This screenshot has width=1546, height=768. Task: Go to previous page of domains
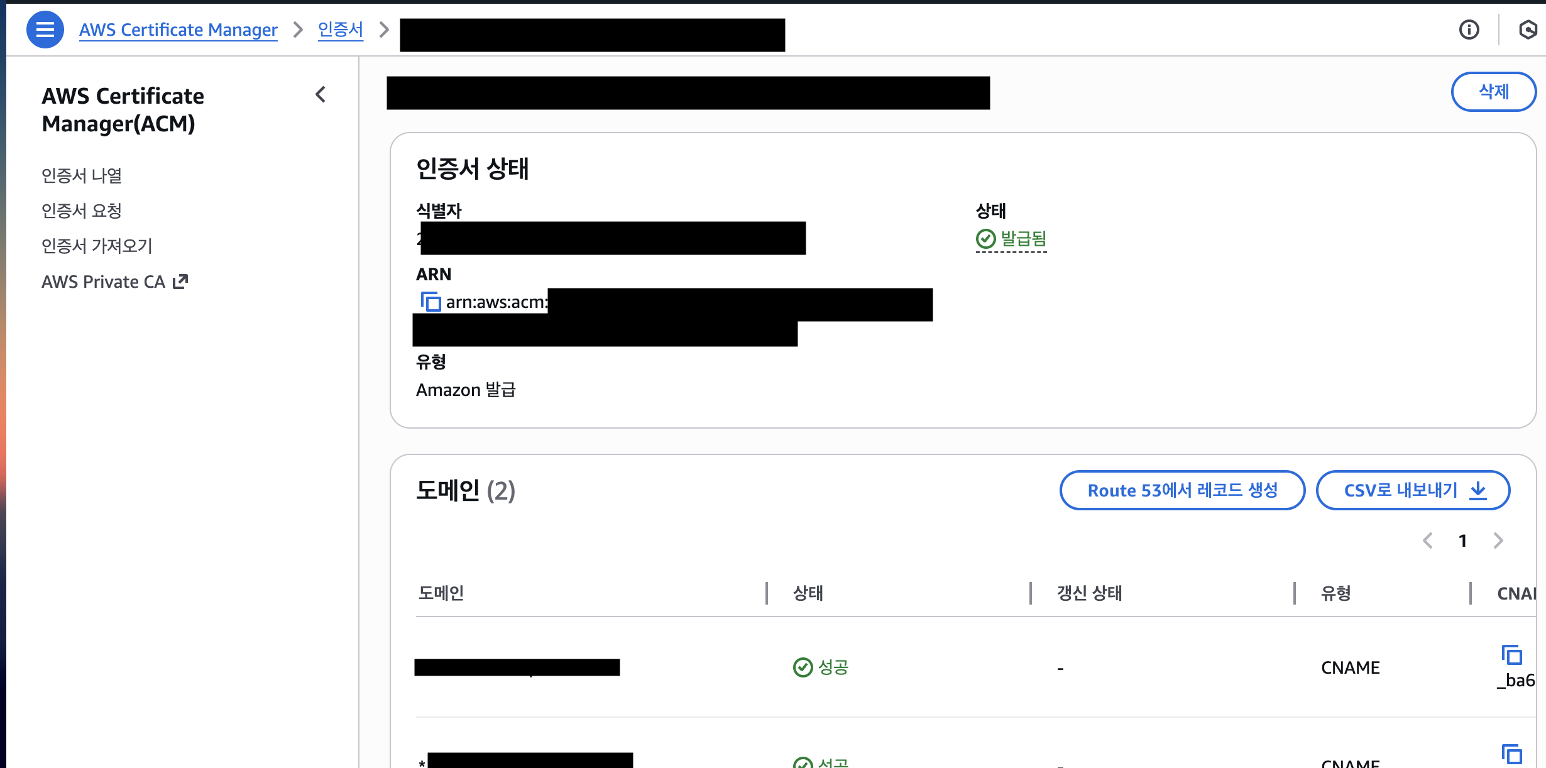pyautogui.click(x=1428, y=540)
